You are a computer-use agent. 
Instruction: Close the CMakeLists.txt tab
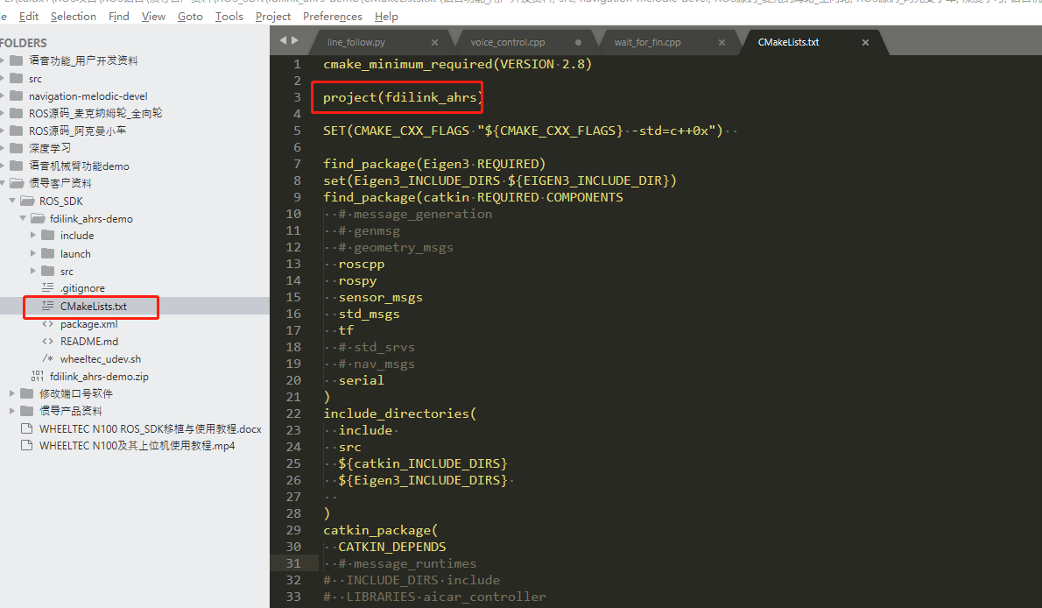pyautogui.click(x=865, y=43)
